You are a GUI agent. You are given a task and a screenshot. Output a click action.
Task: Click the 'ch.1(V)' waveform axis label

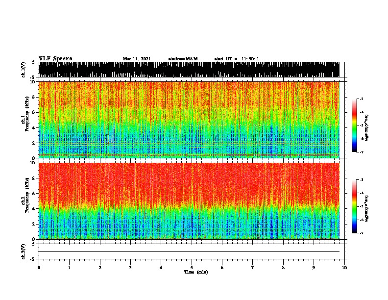[24, 70]
